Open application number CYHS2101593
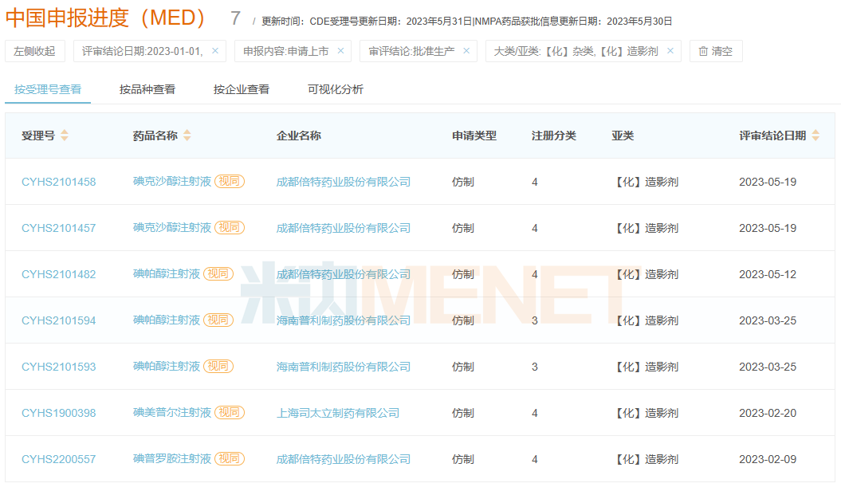Viewport: 841px width, 491px height. click(x=58, y=367)
